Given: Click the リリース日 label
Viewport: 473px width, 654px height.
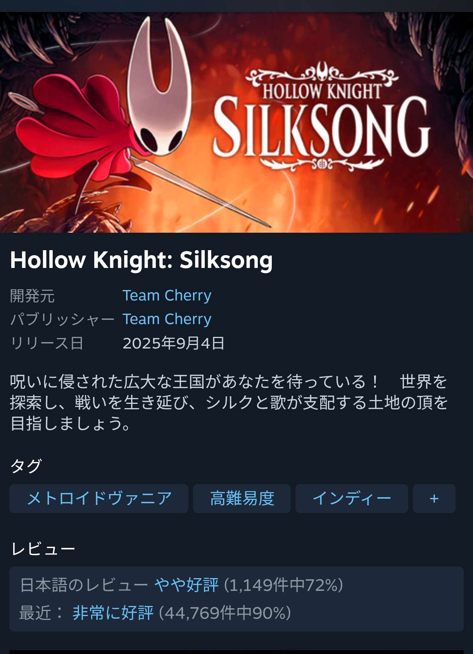Looking at the screenshot, I should [x=47, y=343].
